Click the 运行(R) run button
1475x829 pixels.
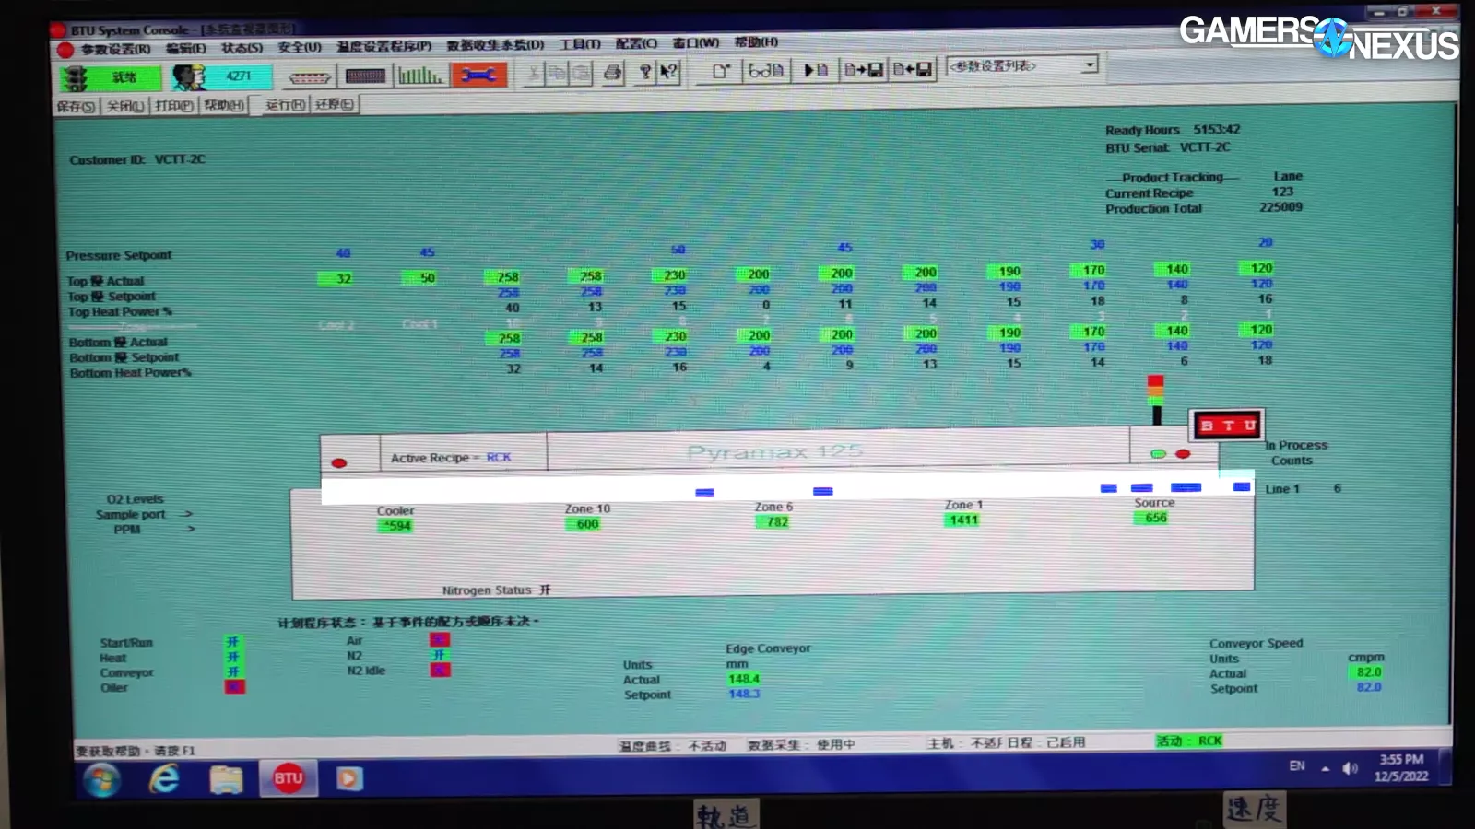[285, 105]
